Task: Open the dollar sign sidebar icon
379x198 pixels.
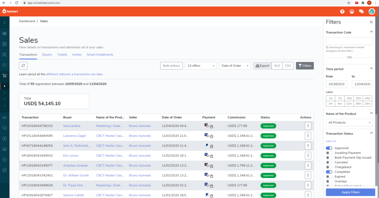Action: pos(4,139)
